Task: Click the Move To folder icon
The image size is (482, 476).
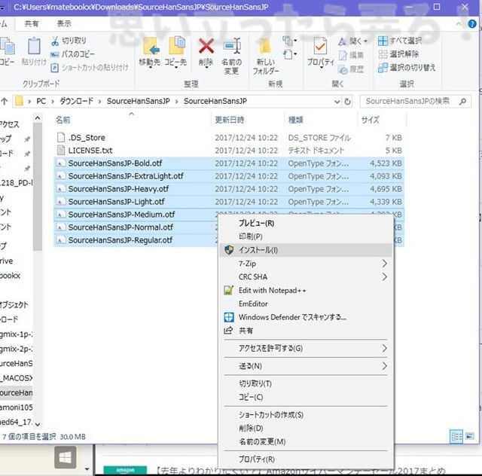Action: point(151,47)
